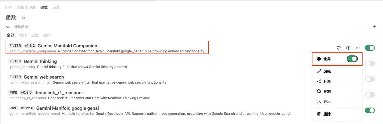383x124 pixels.
Task: Enable the deepseek_r1_reasoner toggle
Action: tap(370, 95)
